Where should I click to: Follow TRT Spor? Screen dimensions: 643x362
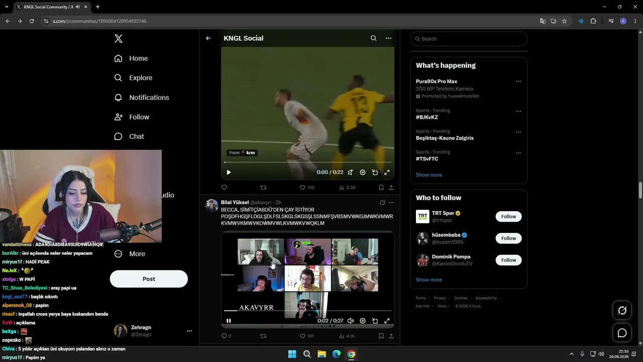(x=508, y=217)
